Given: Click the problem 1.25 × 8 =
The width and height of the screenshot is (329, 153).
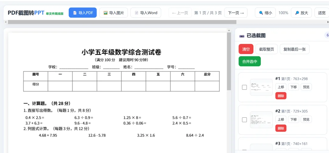Looking at the screenshot, I should (x=132, y=118).
